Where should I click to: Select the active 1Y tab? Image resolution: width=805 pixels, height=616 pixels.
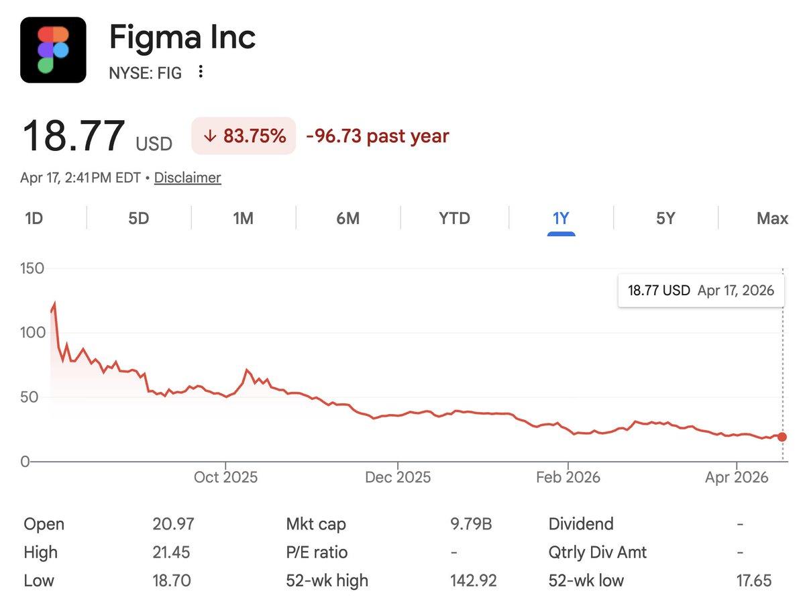pos(561,218)
